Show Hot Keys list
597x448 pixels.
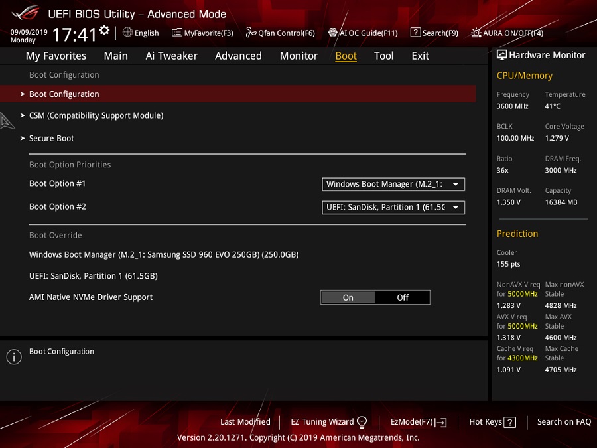tap(486, 422)
